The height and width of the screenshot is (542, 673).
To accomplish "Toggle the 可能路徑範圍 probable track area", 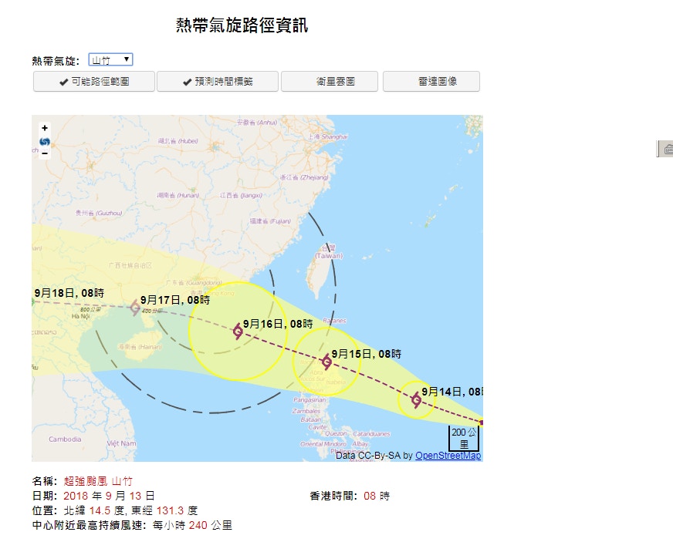I will point(93,82).
